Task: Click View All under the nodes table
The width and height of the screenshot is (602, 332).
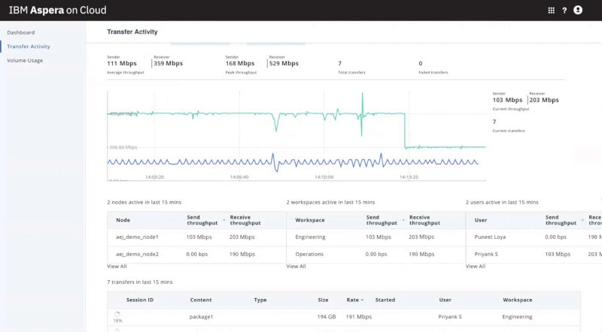Action: click(x=117, y=266)
